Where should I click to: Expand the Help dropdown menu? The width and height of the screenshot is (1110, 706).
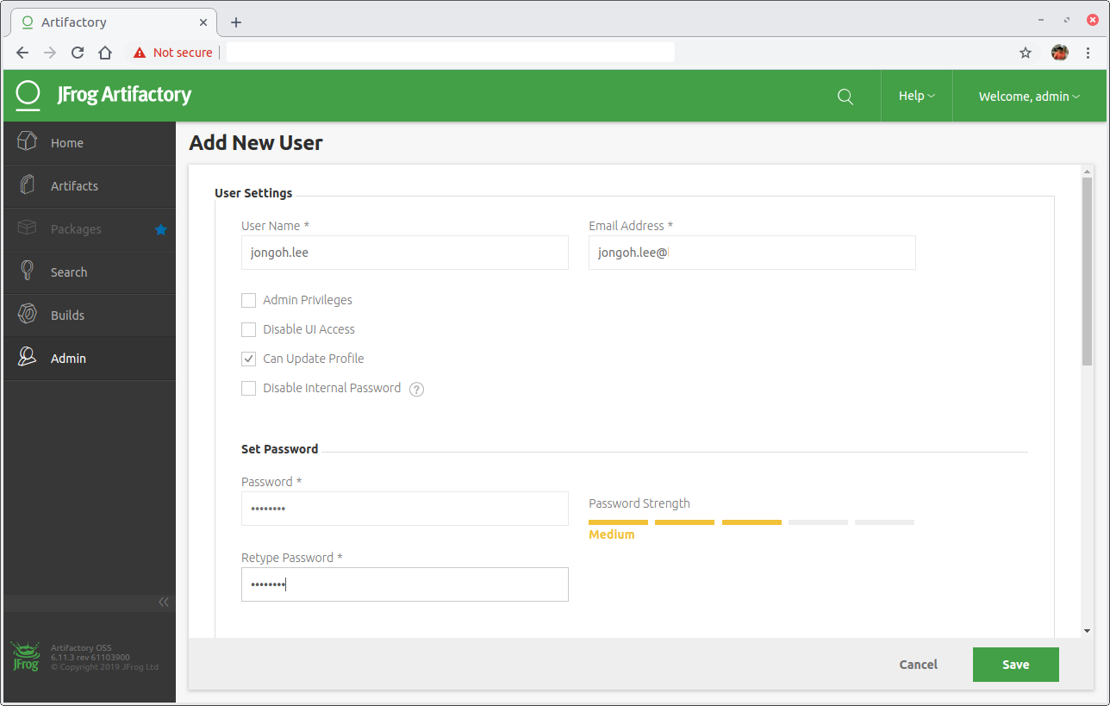[x=917, y=96]
